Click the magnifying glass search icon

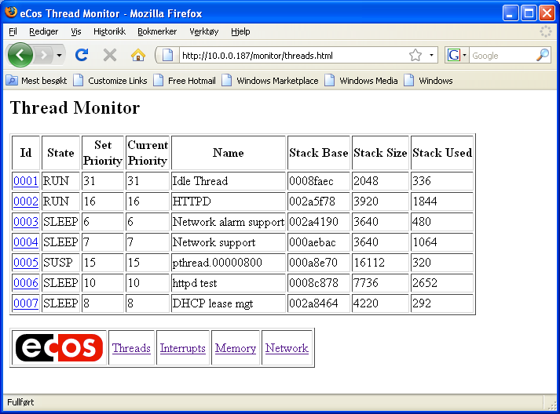[x=543, y=55]
